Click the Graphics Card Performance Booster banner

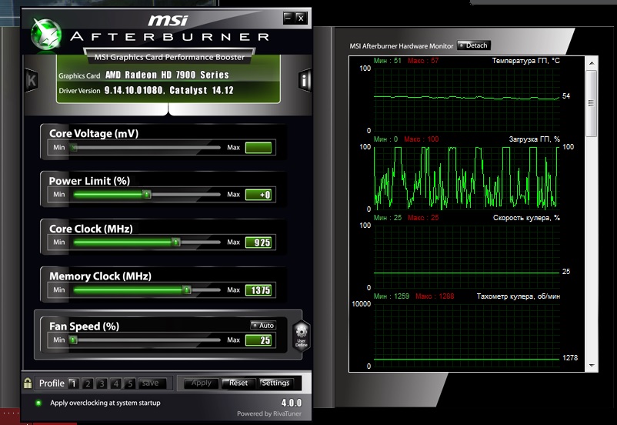[x=169, y=57]
